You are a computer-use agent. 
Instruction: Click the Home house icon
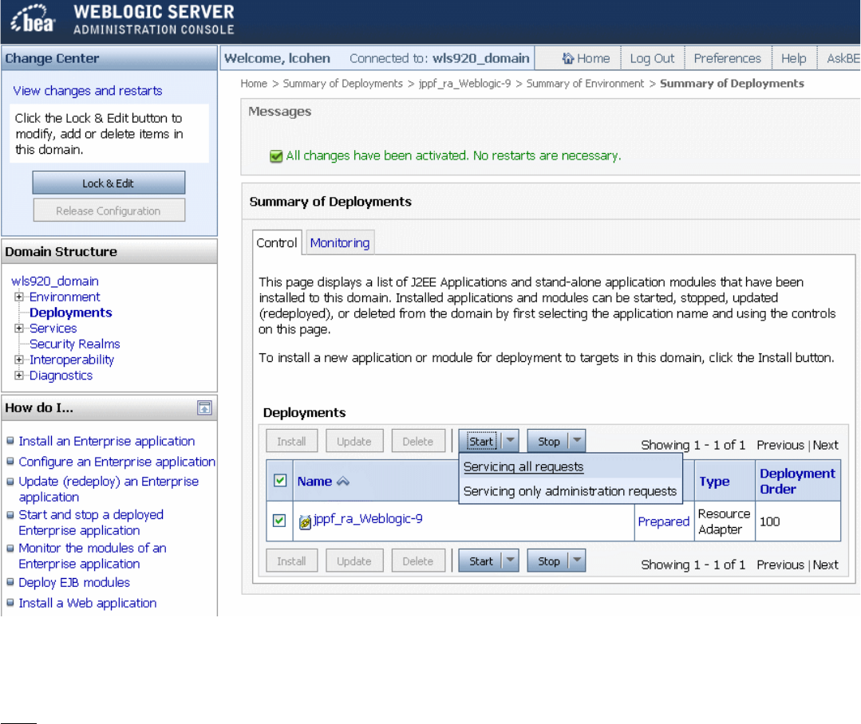click(568, 58)
